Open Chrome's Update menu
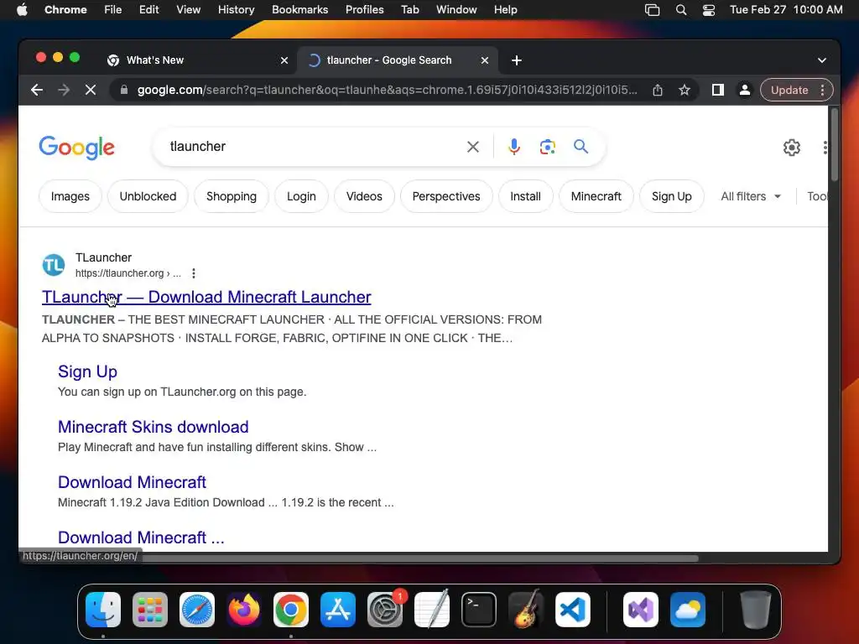Screen dimensions: 859x644 [x=797, y=90]
